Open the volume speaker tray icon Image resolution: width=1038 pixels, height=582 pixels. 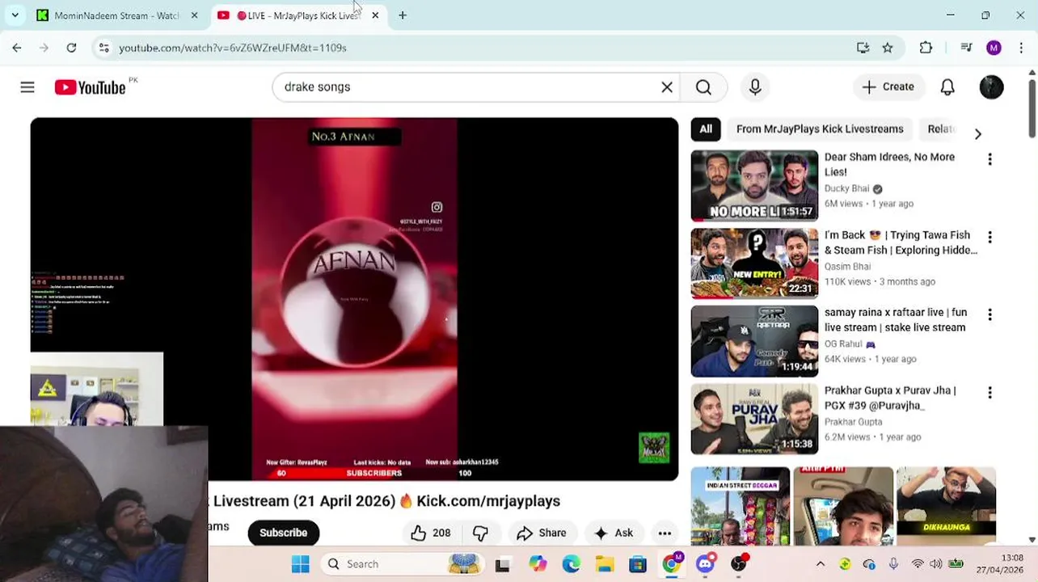[x=935, y=564]
